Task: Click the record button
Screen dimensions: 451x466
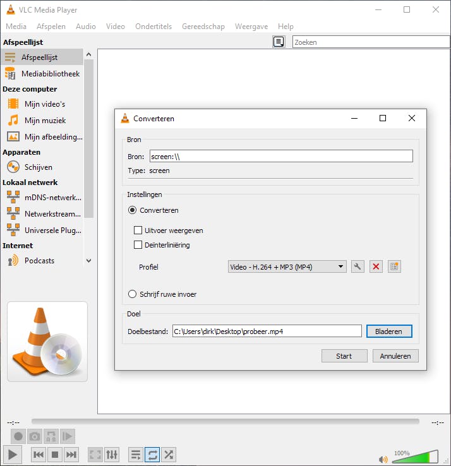Action: click(18, 436)
